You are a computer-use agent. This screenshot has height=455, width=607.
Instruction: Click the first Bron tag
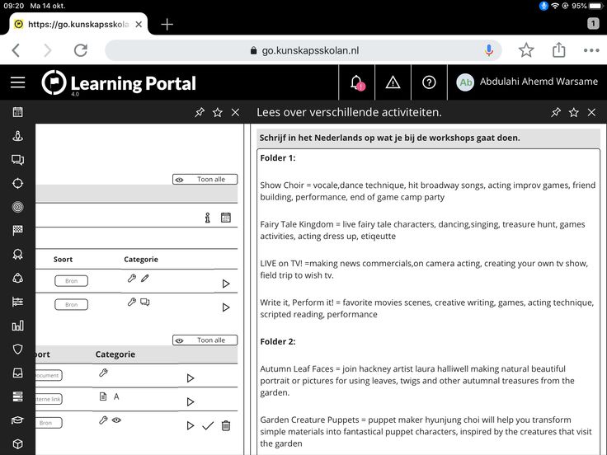coord(71,281)
